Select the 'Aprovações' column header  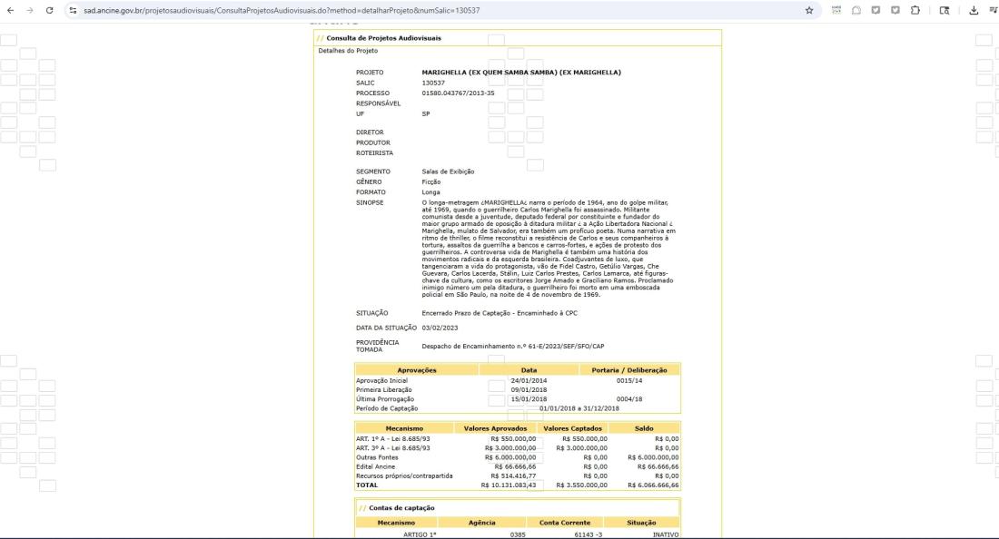(x=417, y=370)
